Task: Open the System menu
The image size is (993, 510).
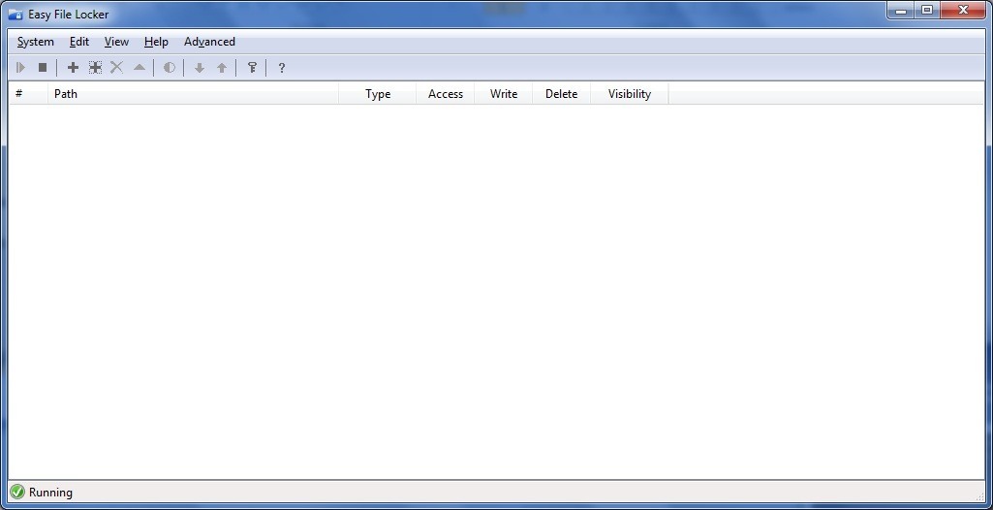Action: coord(36,42)
